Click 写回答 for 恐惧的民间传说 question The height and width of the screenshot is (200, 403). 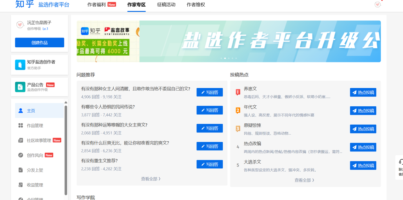[x=210, y=110]
